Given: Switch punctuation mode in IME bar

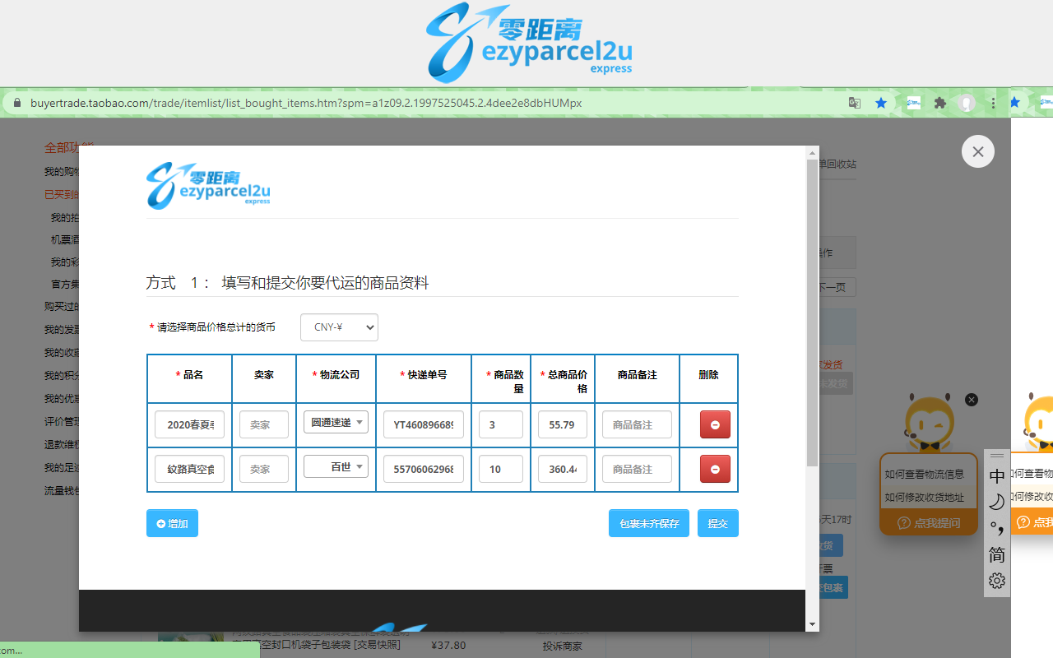Looking at the screenshot, I should coord(997,528).
